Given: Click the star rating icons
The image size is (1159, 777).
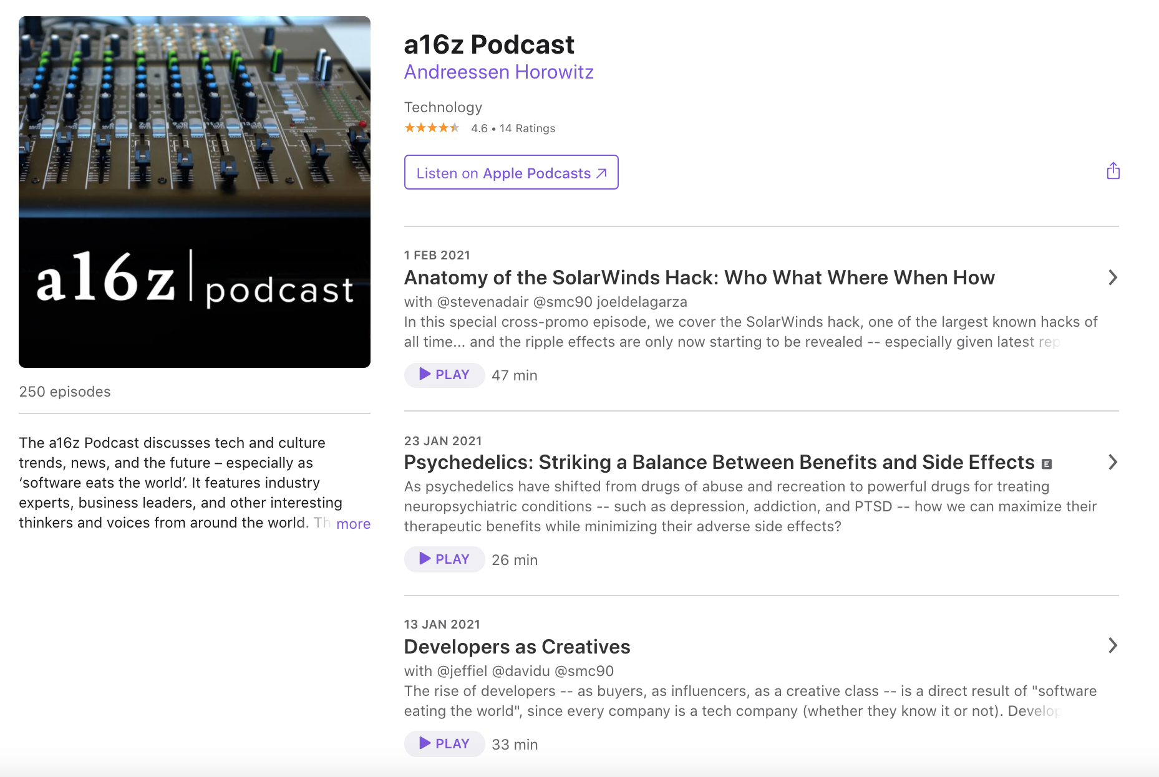Looking at the screenshot, I should coord(432,128).
